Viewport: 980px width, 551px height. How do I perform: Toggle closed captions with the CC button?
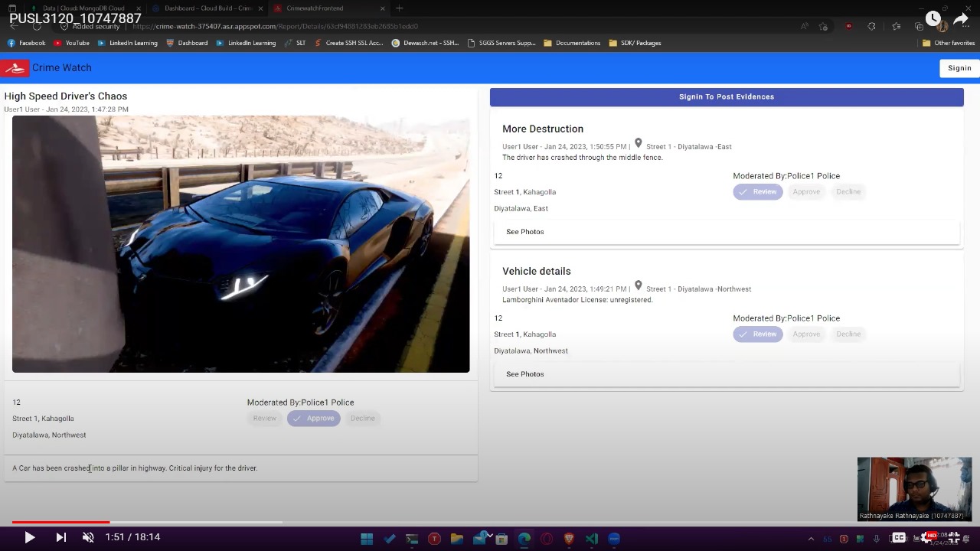pyautogui.click(x=899, y=537)
